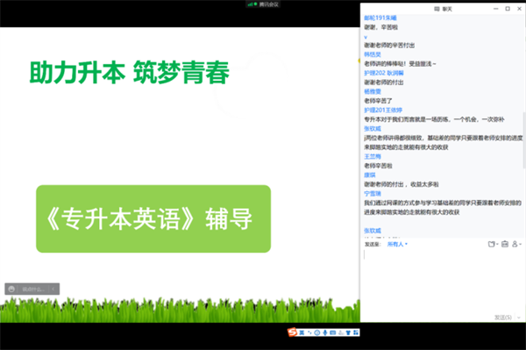Click the '说点什么' floating input box
Image resolution: width=526 pixels, height=350 pixels.
pyautogui.click(x=33, y=289)
